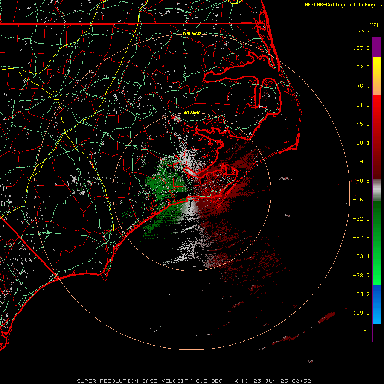Click the [KT] units label
The width and height of the screenshot is (384, 384).
click(364, 29)
